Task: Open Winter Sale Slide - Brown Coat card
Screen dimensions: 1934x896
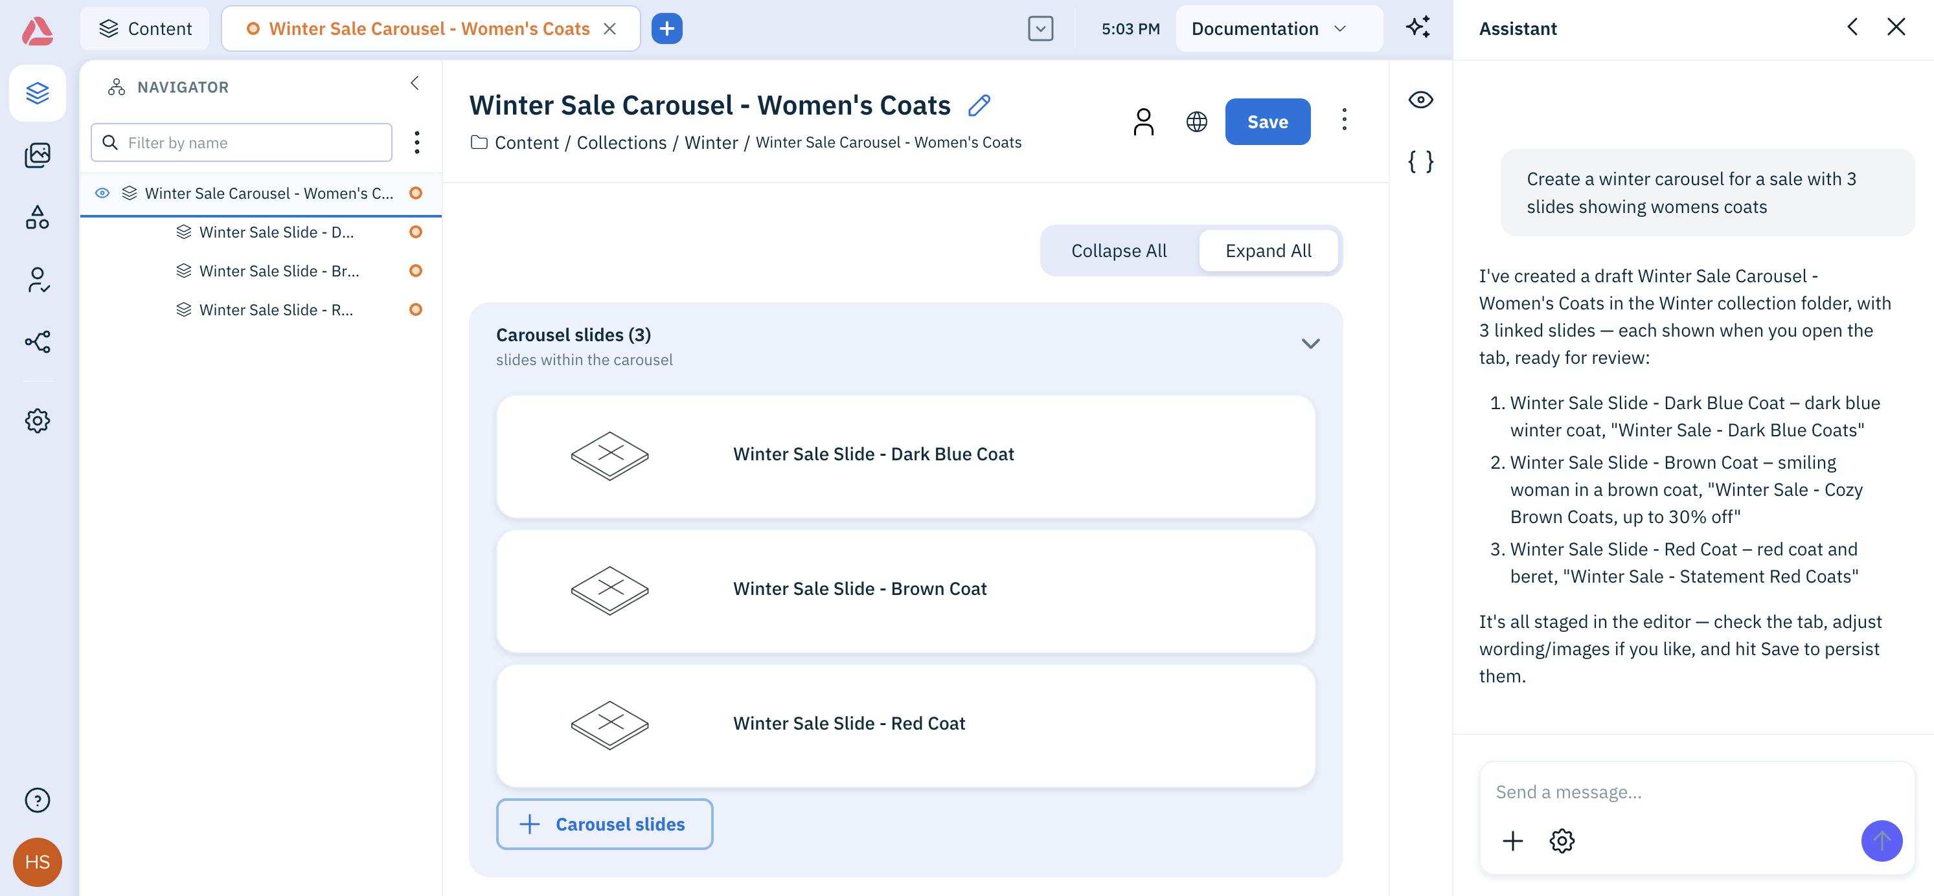Action: pyautogui.click(x=905, y=590)
